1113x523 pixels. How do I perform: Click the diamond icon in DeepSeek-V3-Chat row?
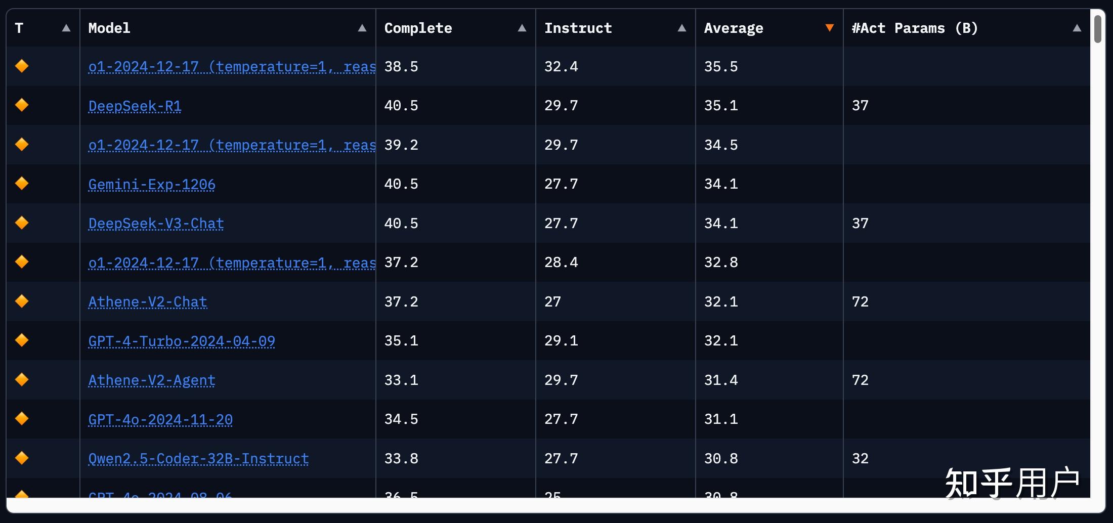point(22,223)
